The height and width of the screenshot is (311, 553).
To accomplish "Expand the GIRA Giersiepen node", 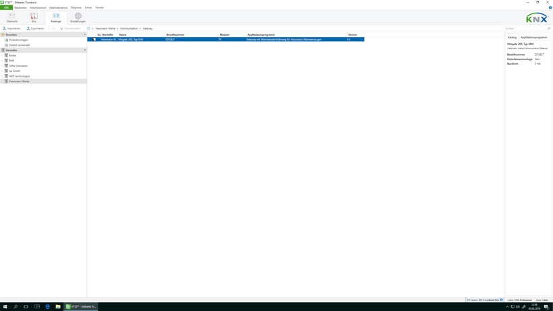I will 2,65.
